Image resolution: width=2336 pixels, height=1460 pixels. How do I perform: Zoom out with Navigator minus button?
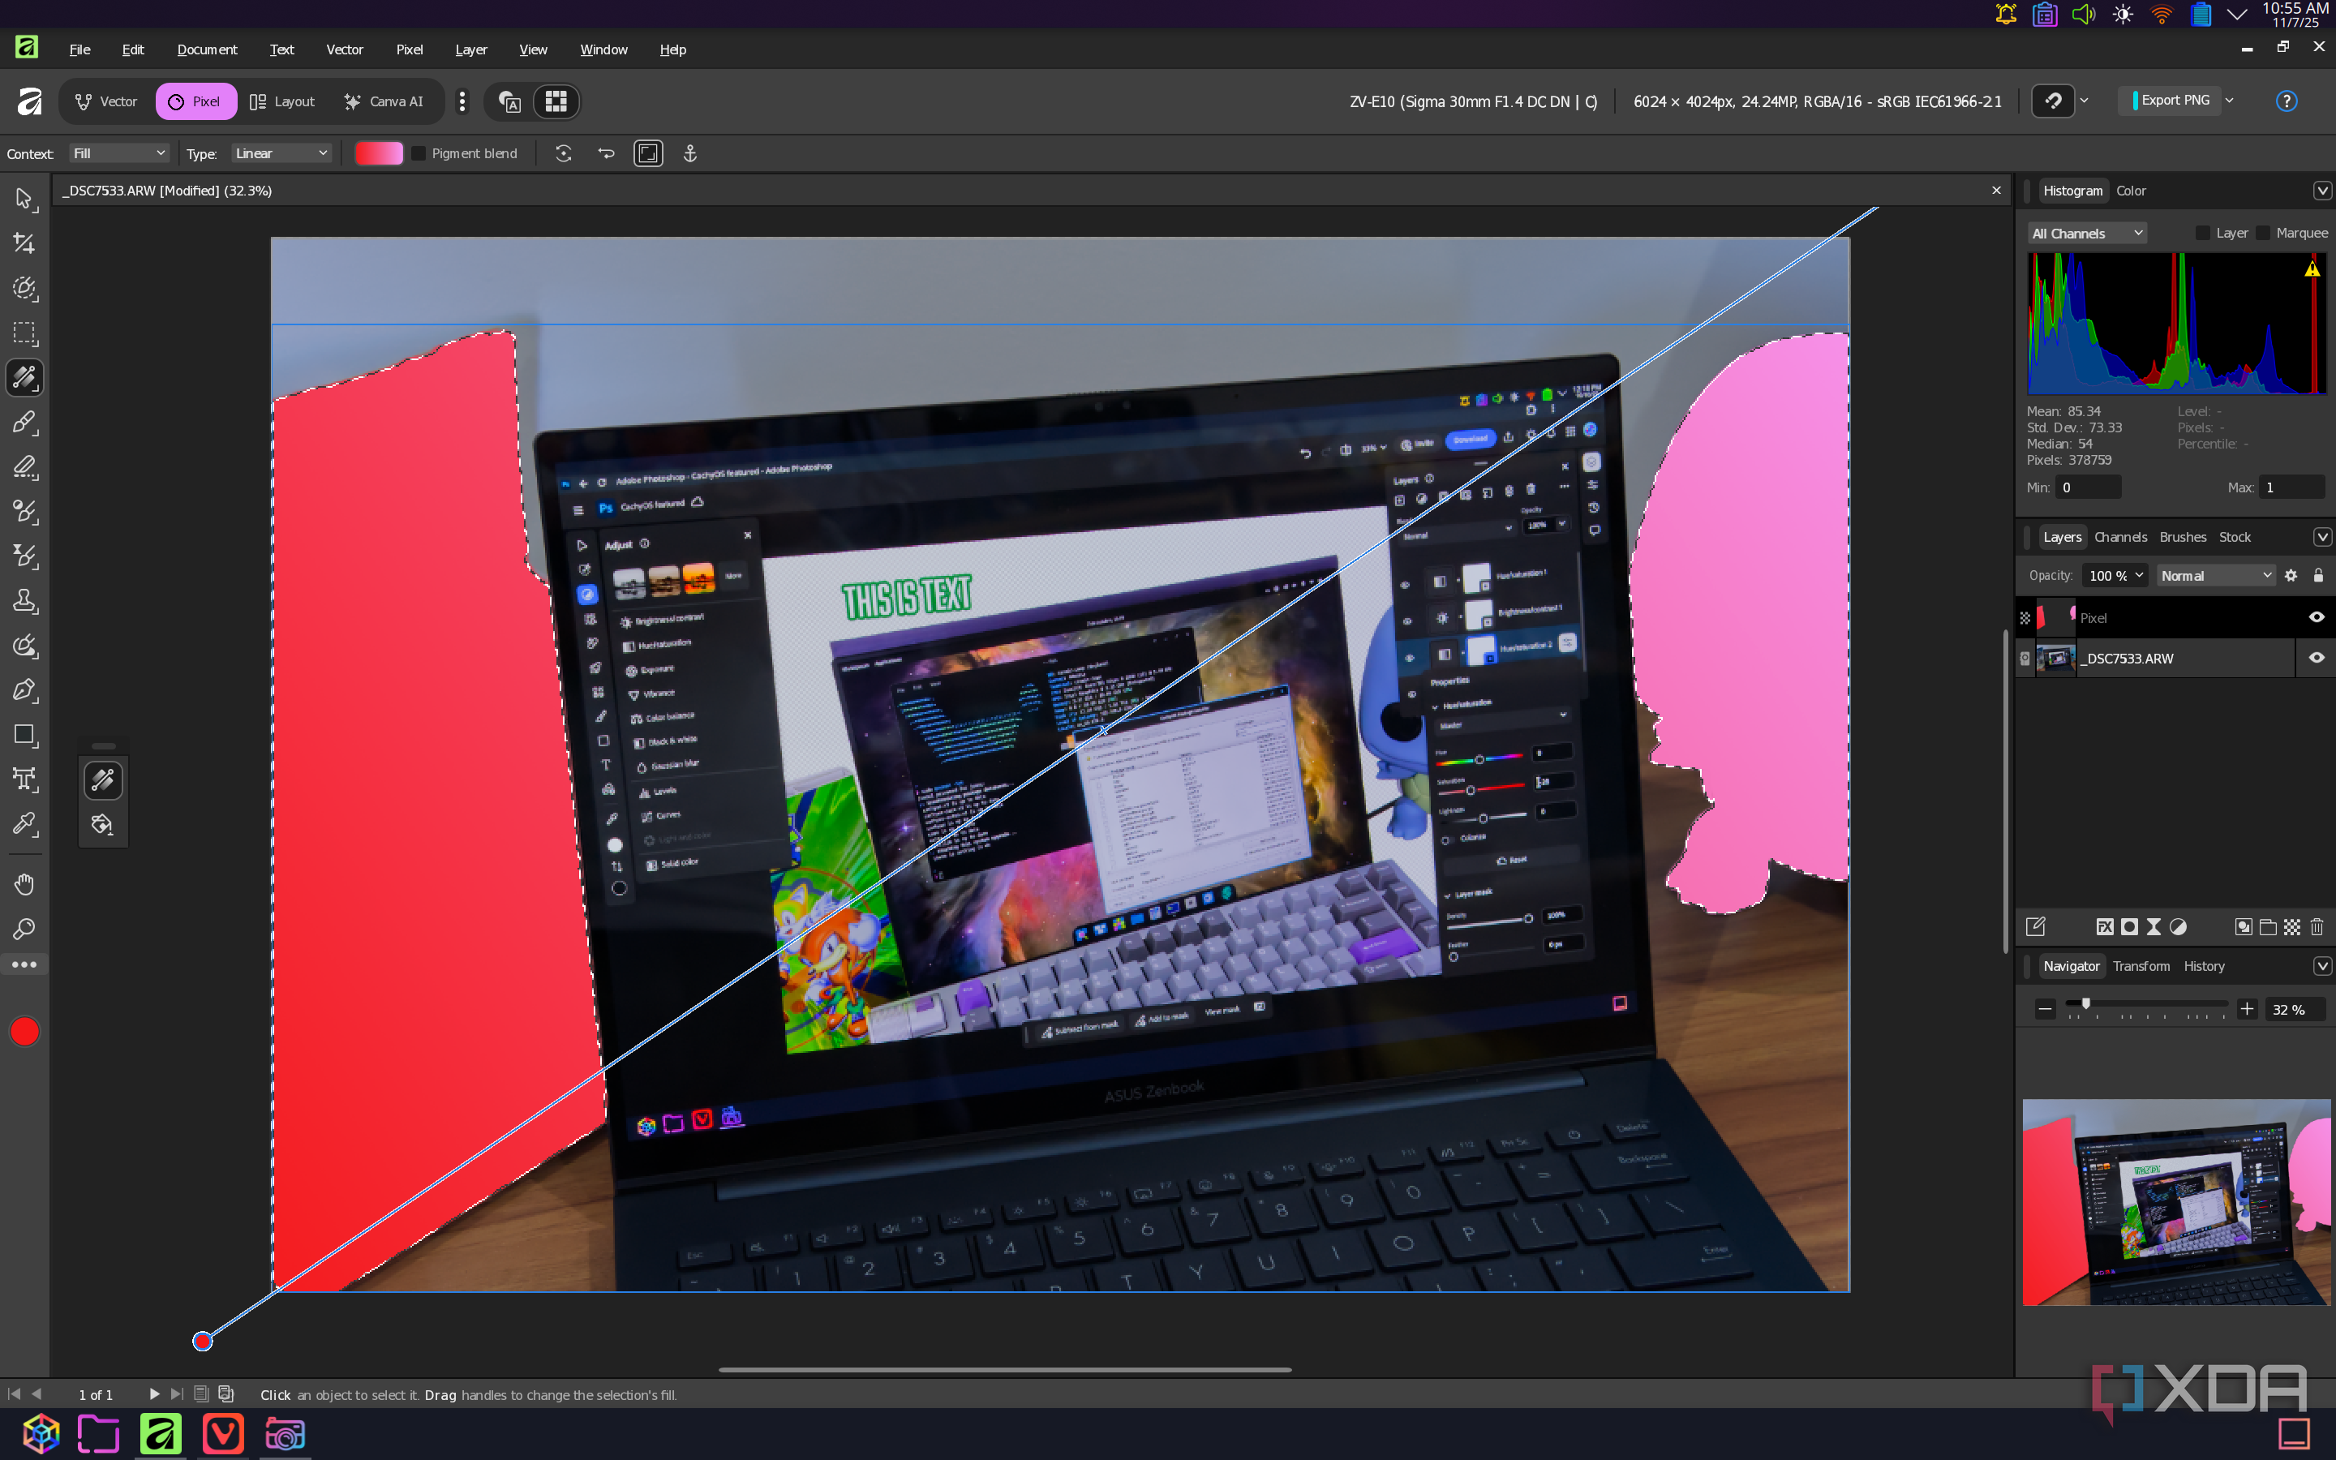click(x=2045, y=1009)
